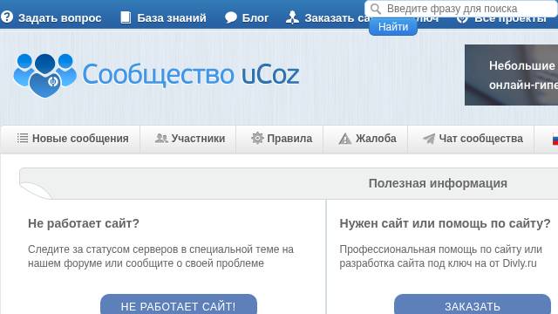Click the question mark icon near Задать вопрос
Viewport: 558px width, 314px height.
coord(7,17)
